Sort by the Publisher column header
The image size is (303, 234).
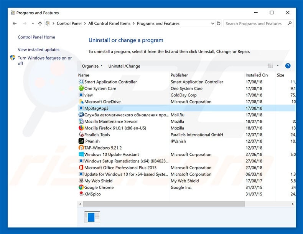[179, 75]
